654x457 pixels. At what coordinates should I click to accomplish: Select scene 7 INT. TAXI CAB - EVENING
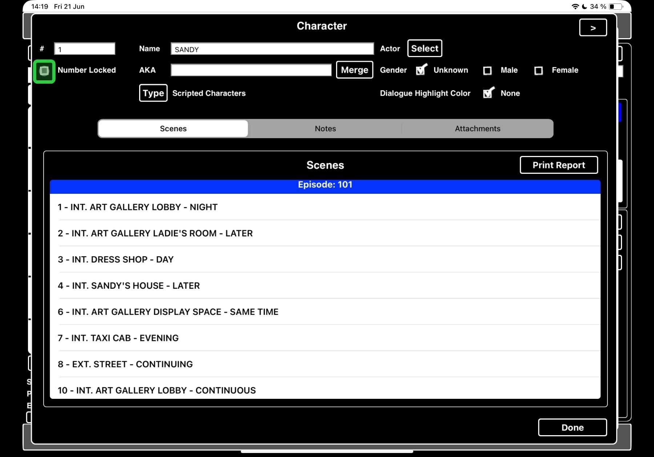click(325, 338)
